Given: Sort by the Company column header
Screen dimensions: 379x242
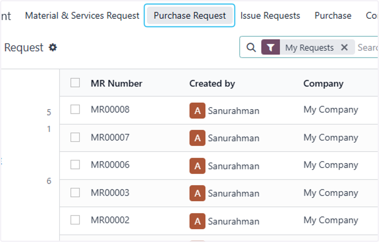Looking at the screenshot, I should point(323,84).
